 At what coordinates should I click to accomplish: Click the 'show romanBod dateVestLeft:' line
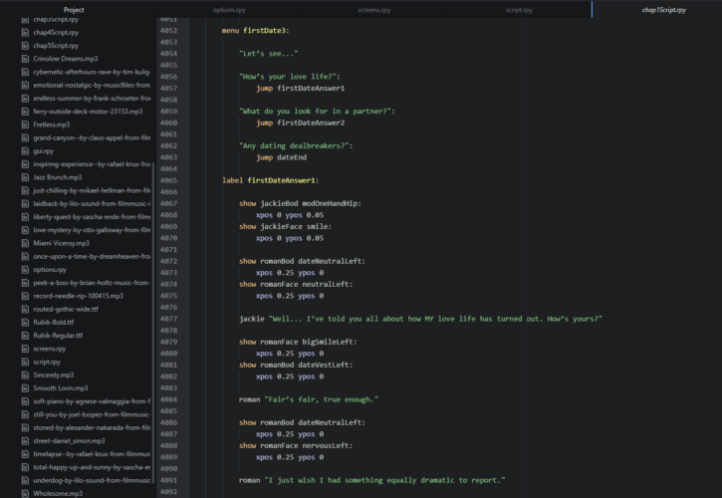(296, 365)
